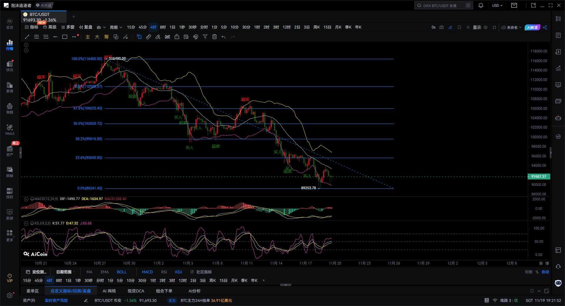The image size is (565, 306).
Task: Switch to the AI 网格 tab
Action: pyautogui.click(x=109, y=291)
